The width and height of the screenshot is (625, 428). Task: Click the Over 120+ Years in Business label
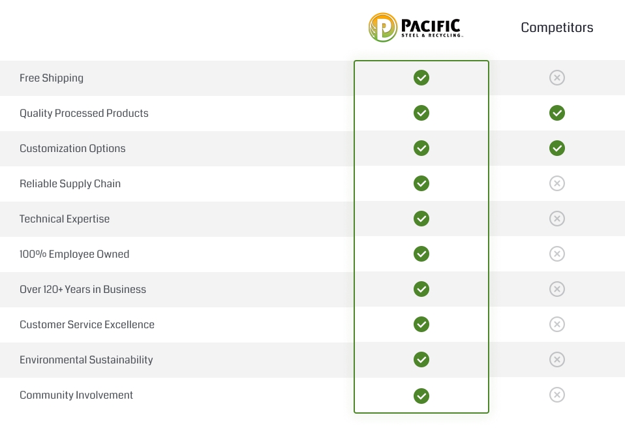tap(83, 290)
